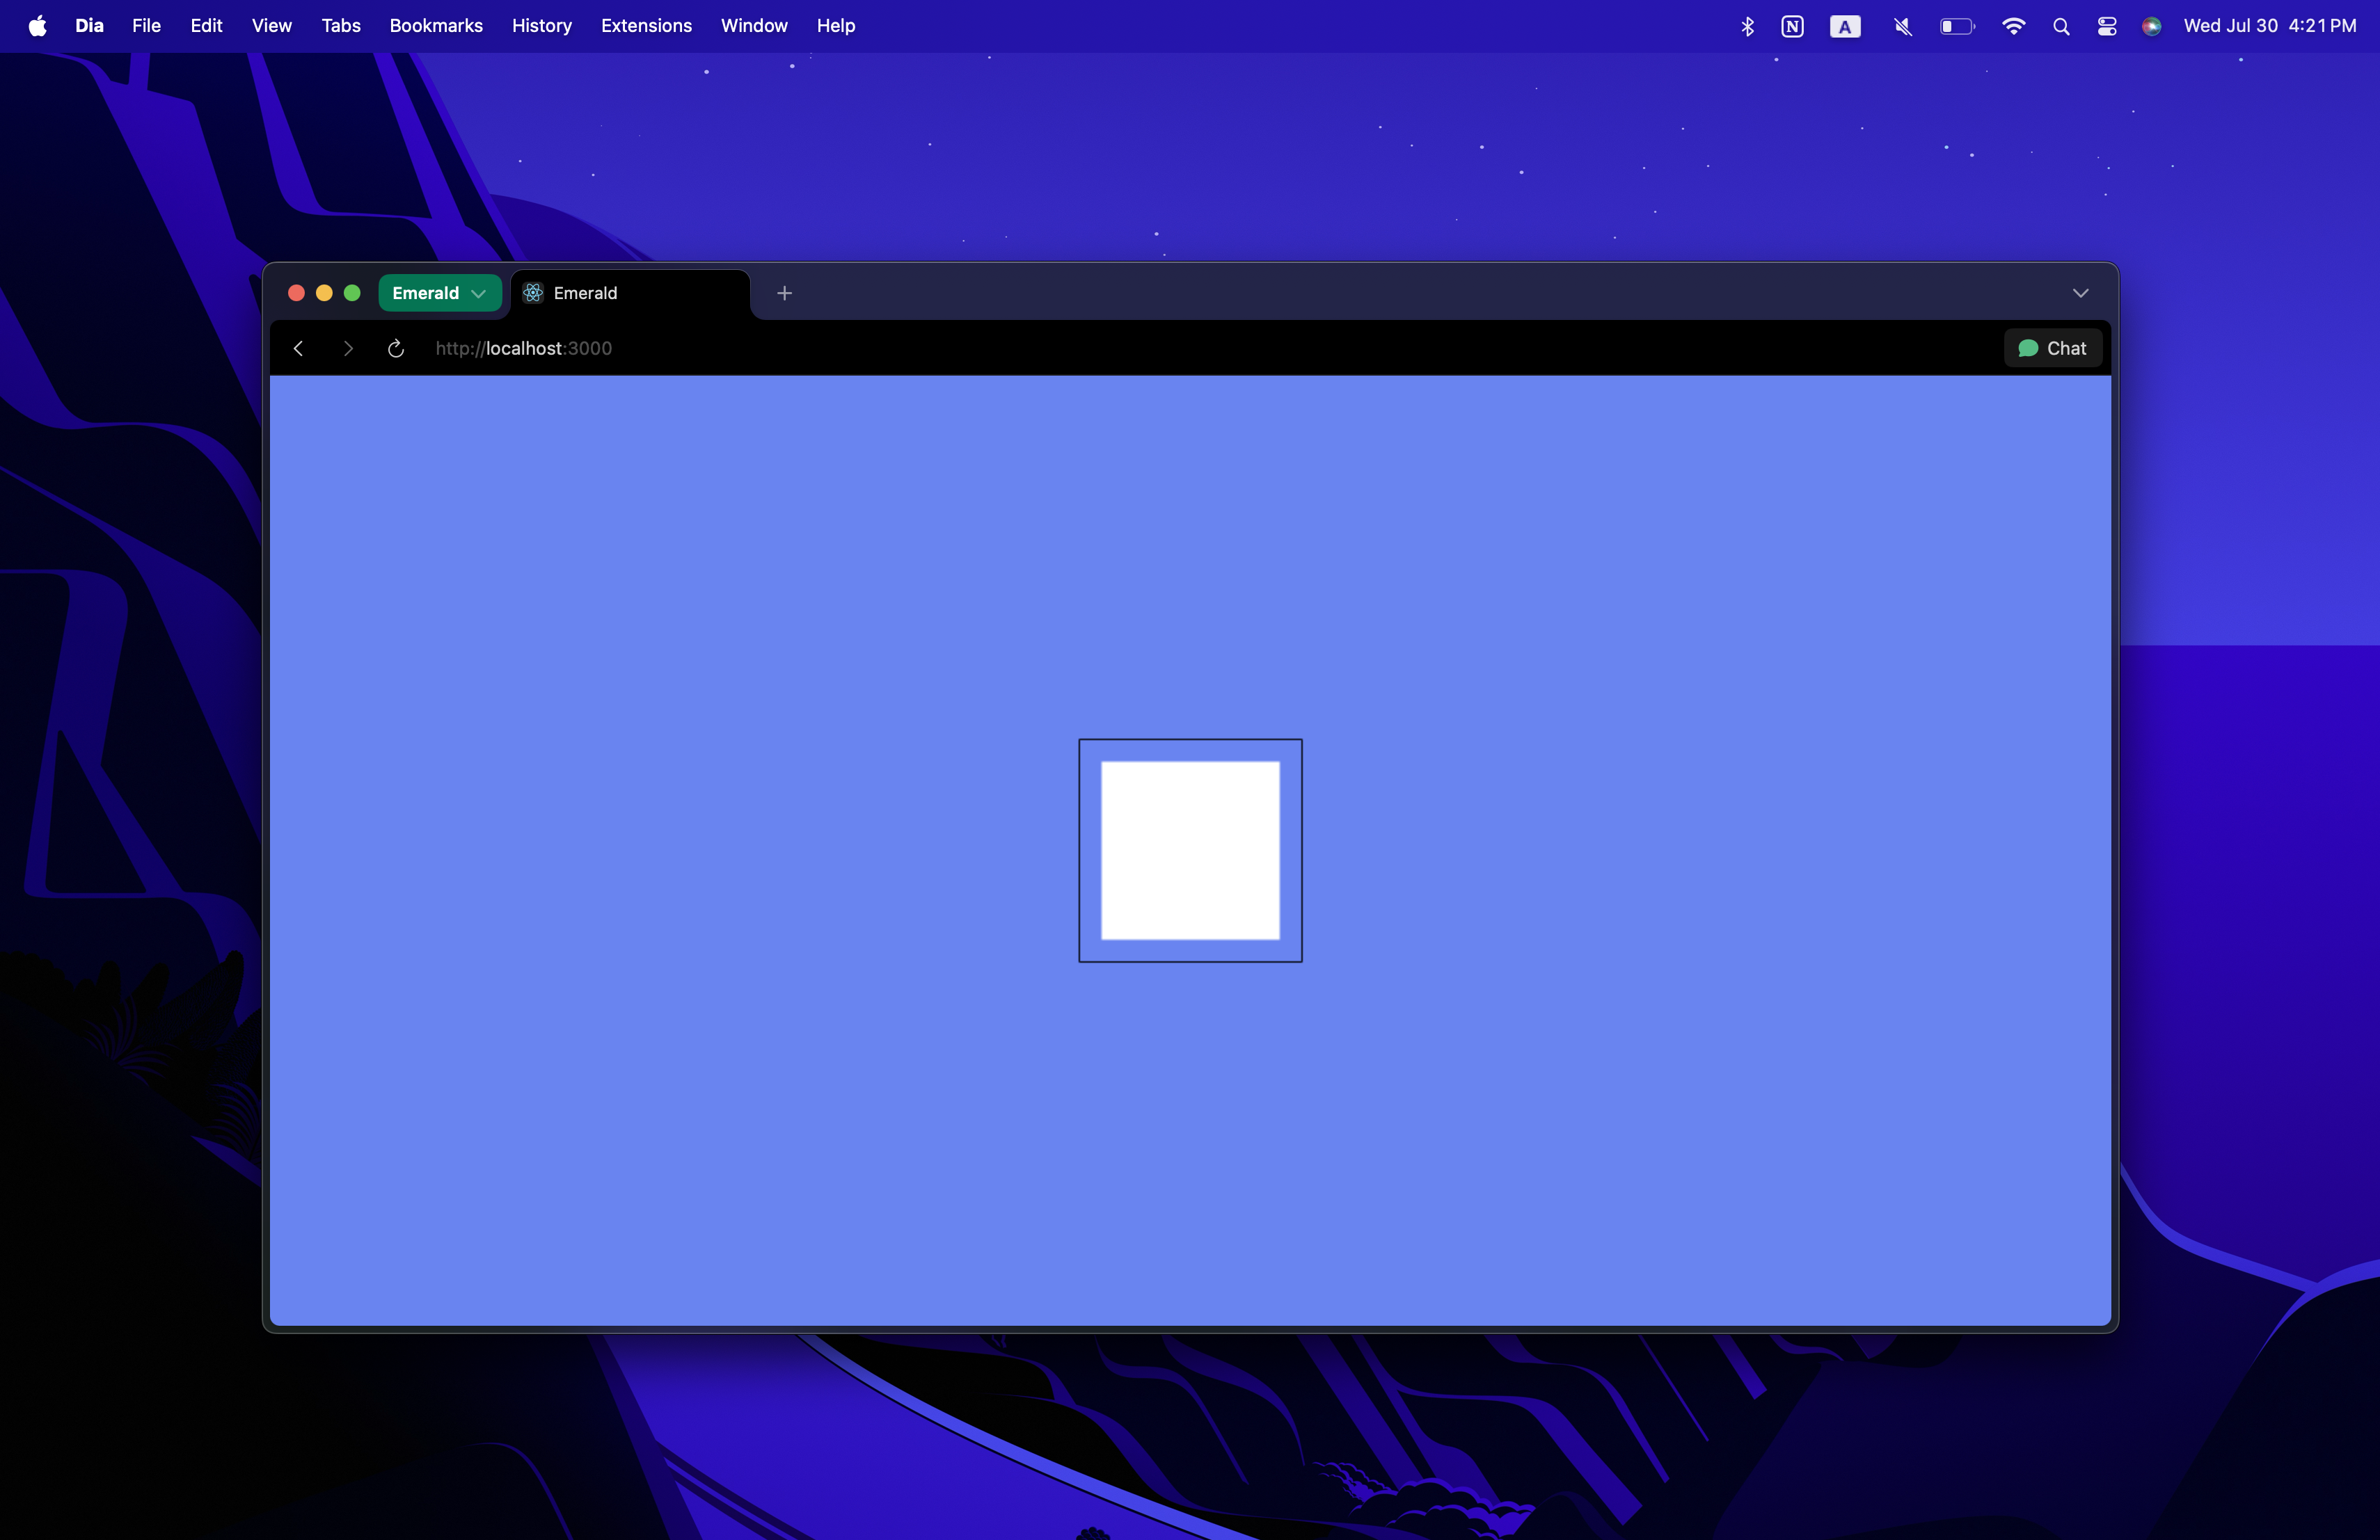Open the Bookmarks menu
The height and width of the screenshot is (1540, 2380).
point(436,26)
